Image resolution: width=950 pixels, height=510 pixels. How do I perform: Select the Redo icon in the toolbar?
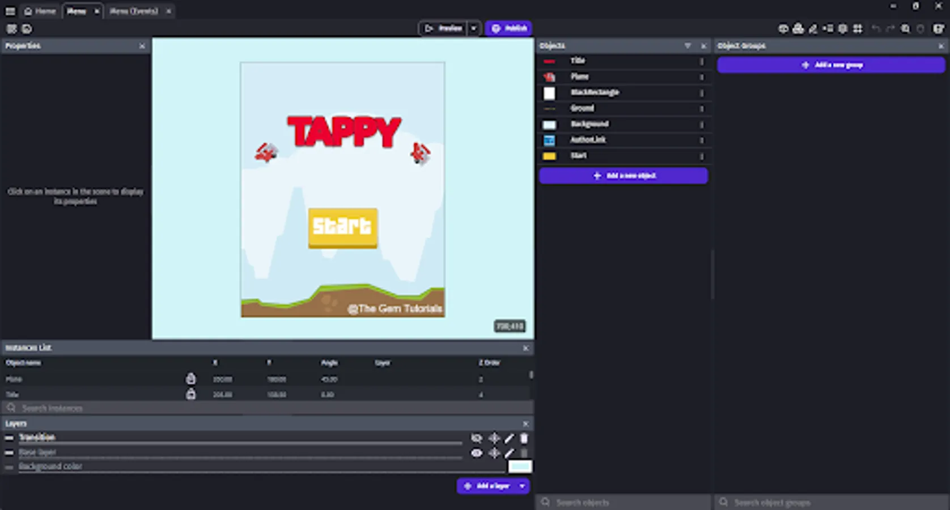[890, 28]
